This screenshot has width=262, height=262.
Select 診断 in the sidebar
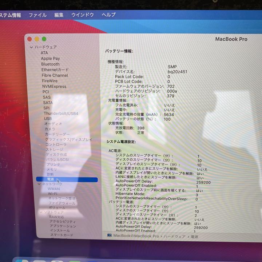(50, 174)
